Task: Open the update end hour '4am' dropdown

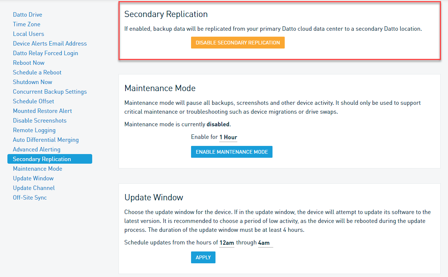Action: pyautogui.click(x=265, y=243)
